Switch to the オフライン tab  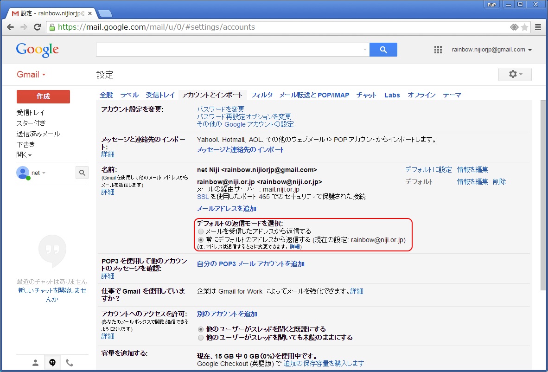point(421,95)
